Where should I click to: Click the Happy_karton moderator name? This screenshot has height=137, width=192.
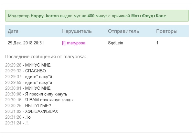coord(45,16)
